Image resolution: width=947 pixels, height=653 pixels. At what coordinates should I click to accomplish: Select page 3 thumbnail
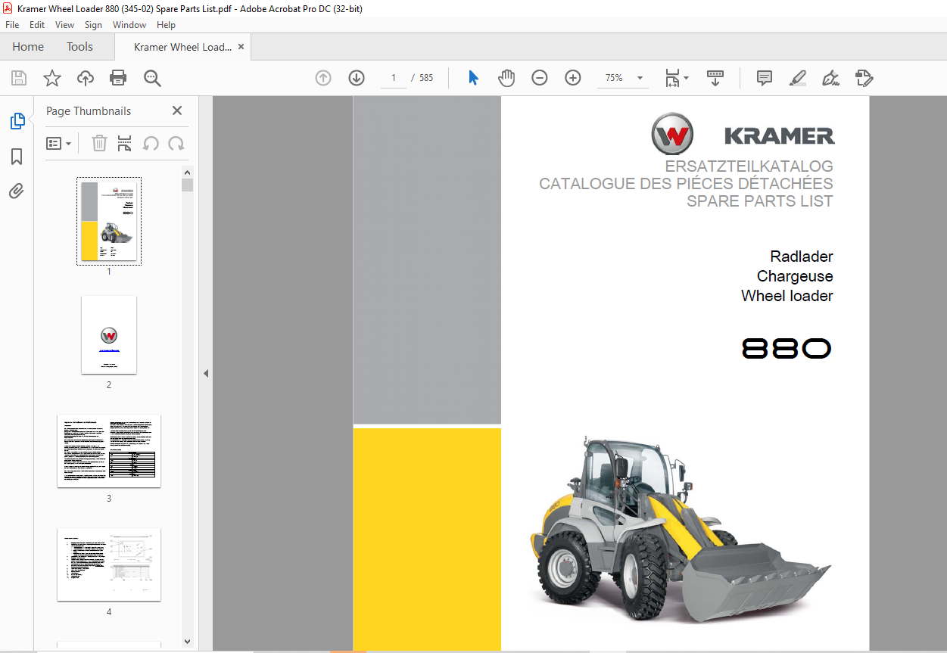click(109, 451)
